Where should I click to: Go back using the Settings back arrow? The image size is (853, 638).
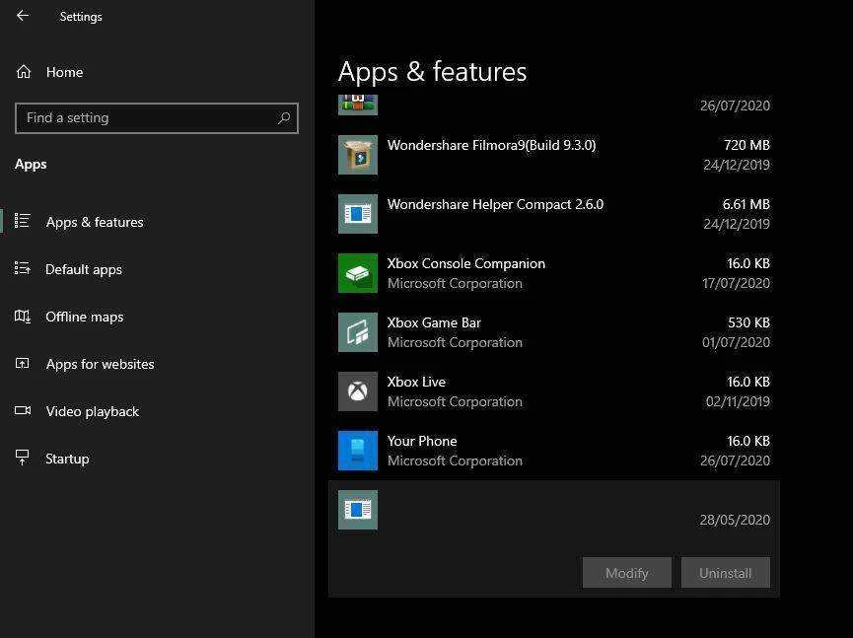[x=23, y=16]
